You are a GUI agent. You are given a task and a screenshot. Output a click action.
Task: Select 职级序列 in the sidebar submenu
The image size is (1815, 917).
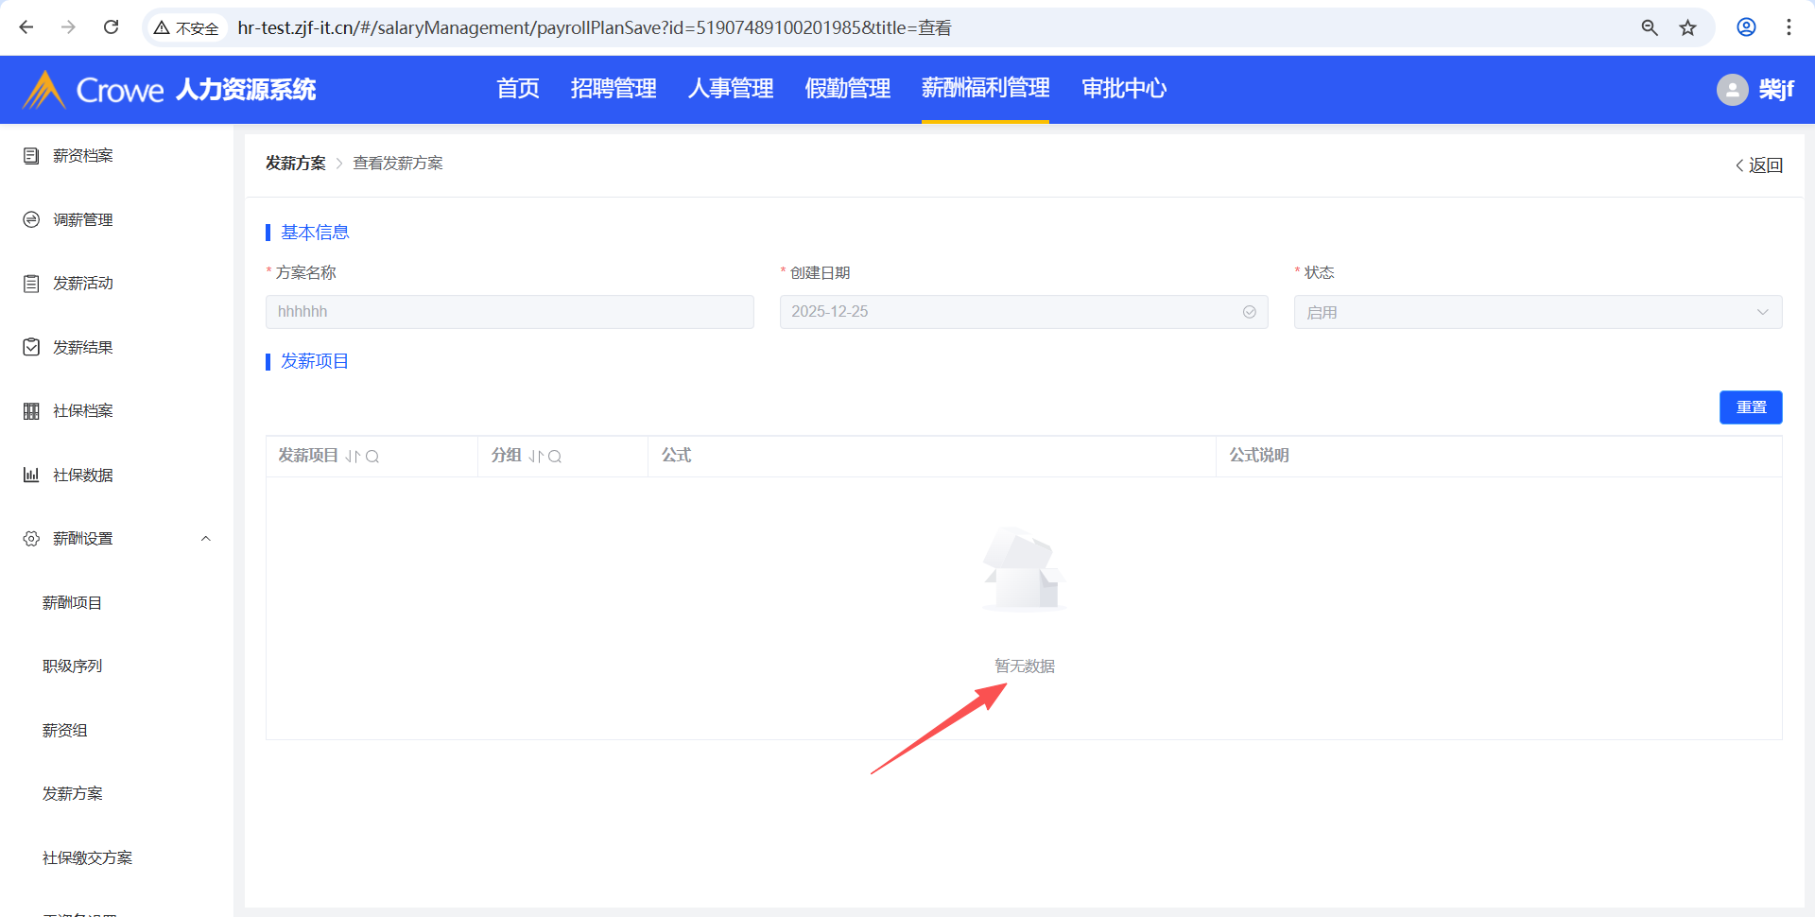click(x=72, y=666)
